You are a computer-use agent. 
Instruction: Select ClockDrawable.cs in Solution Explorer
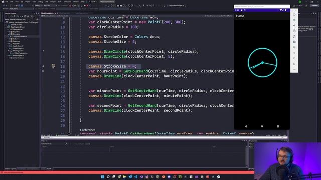click(21, 36)
